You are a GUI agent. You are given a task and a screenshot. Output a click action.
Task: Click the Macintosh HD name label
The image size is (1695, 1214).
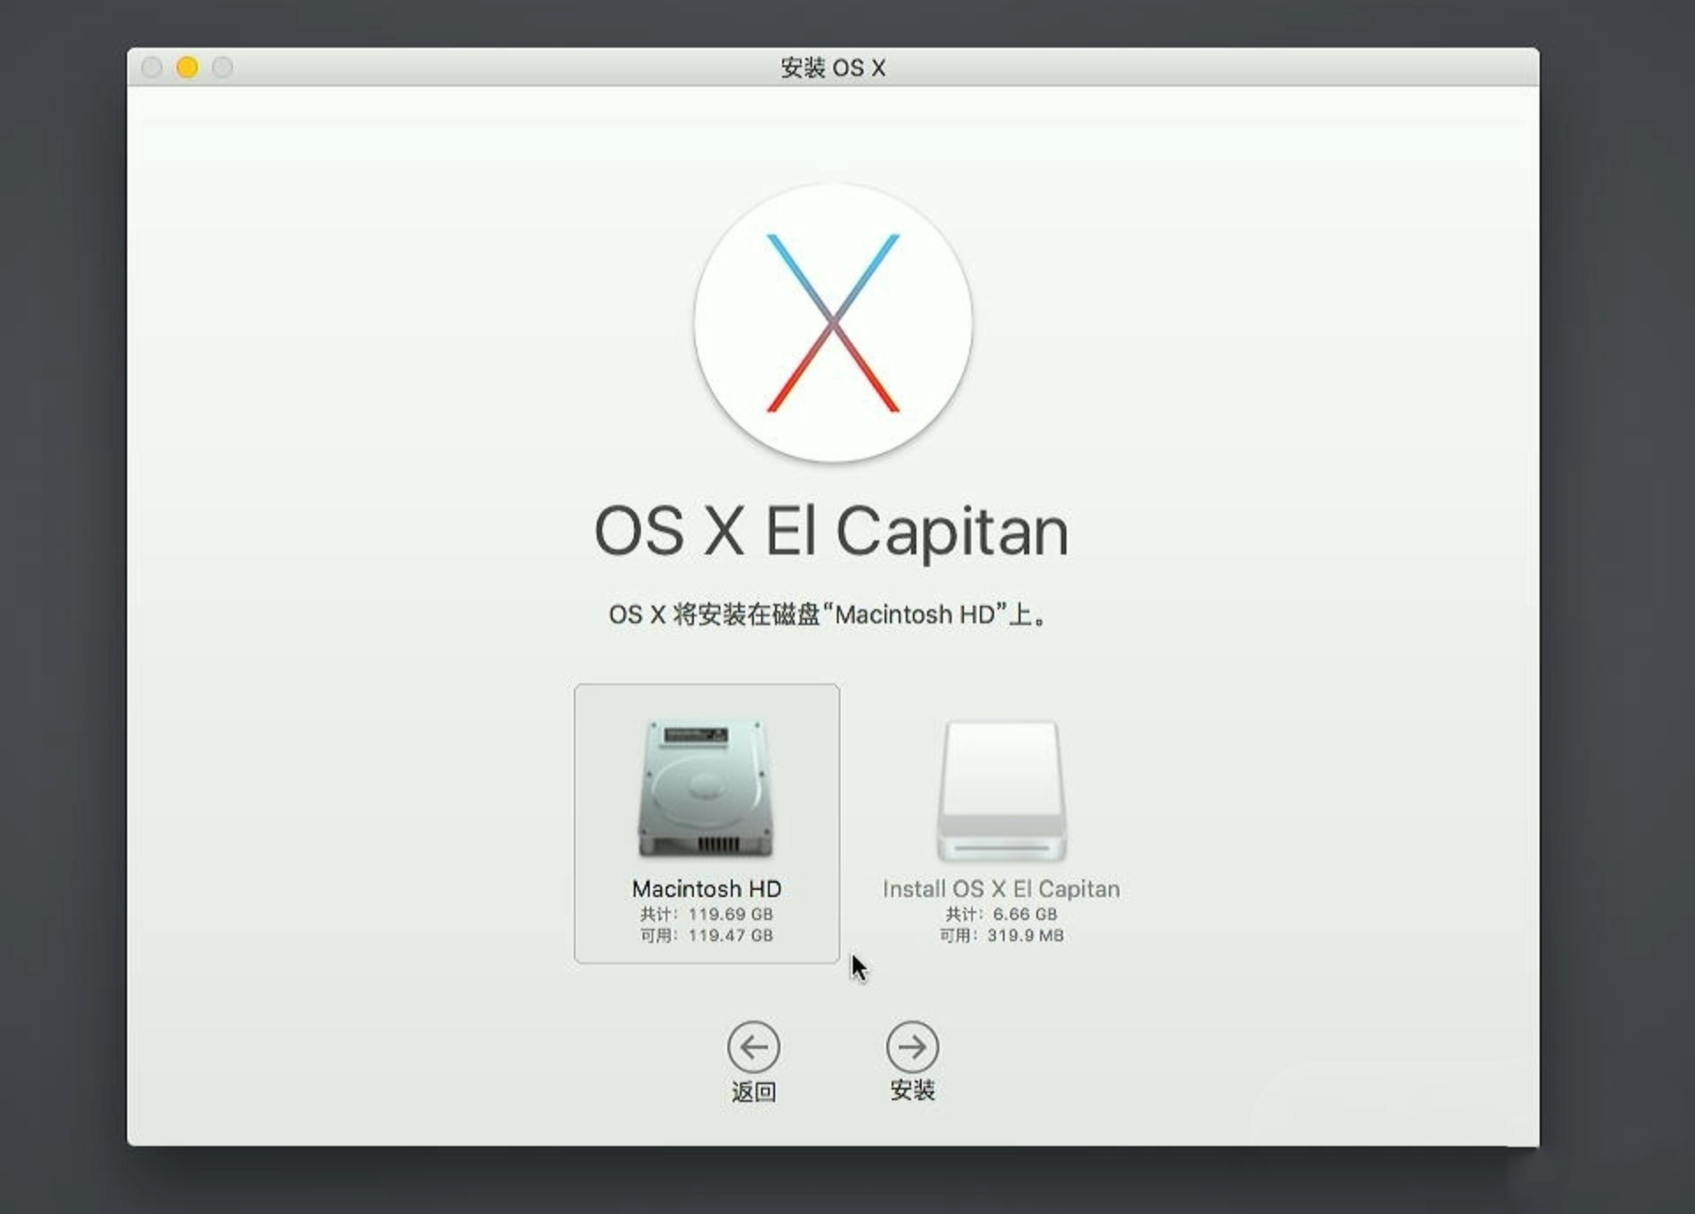click(706, 888)
